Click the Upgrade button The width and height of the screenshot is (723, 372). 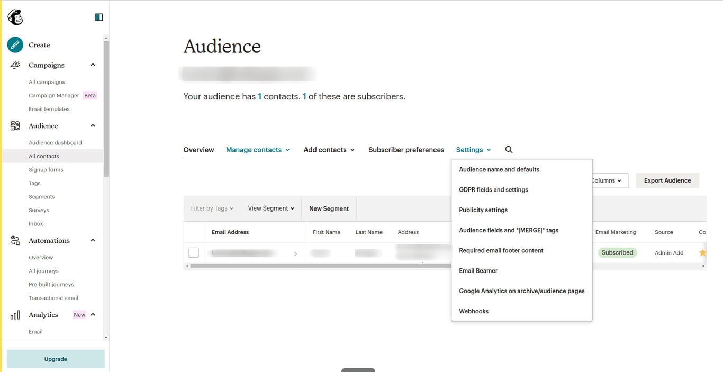click(x=56, y=359)
